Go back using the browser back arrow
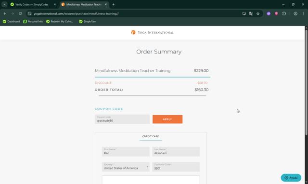 click(x=5, y=13)
